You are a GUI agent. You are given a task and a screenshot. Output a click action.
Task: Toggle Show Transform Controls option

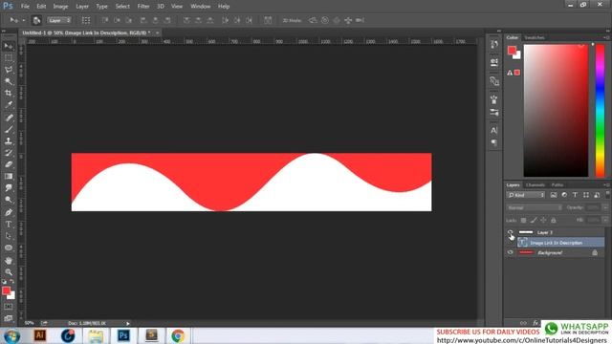pos(86,20)
